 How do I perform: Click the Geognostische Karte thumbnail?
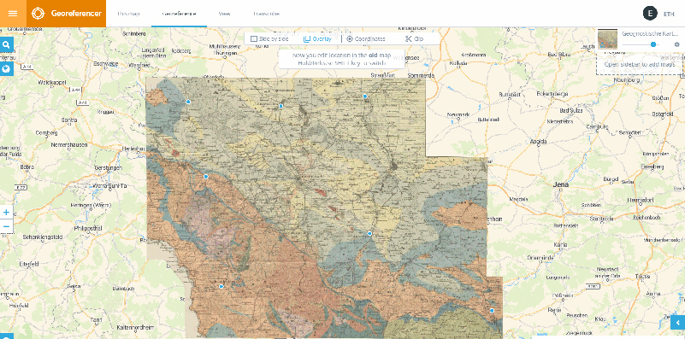click(x=607, y=39)
